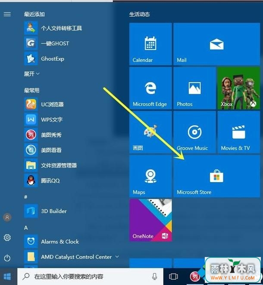Open the Settings gear icon

coord(7,238)
